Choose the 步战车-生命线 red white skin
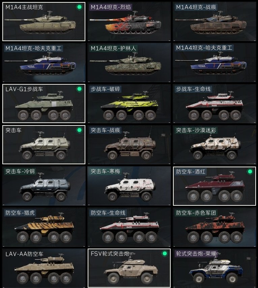The height and width of the screenshot is (288, 258). [x=214, y=104]
